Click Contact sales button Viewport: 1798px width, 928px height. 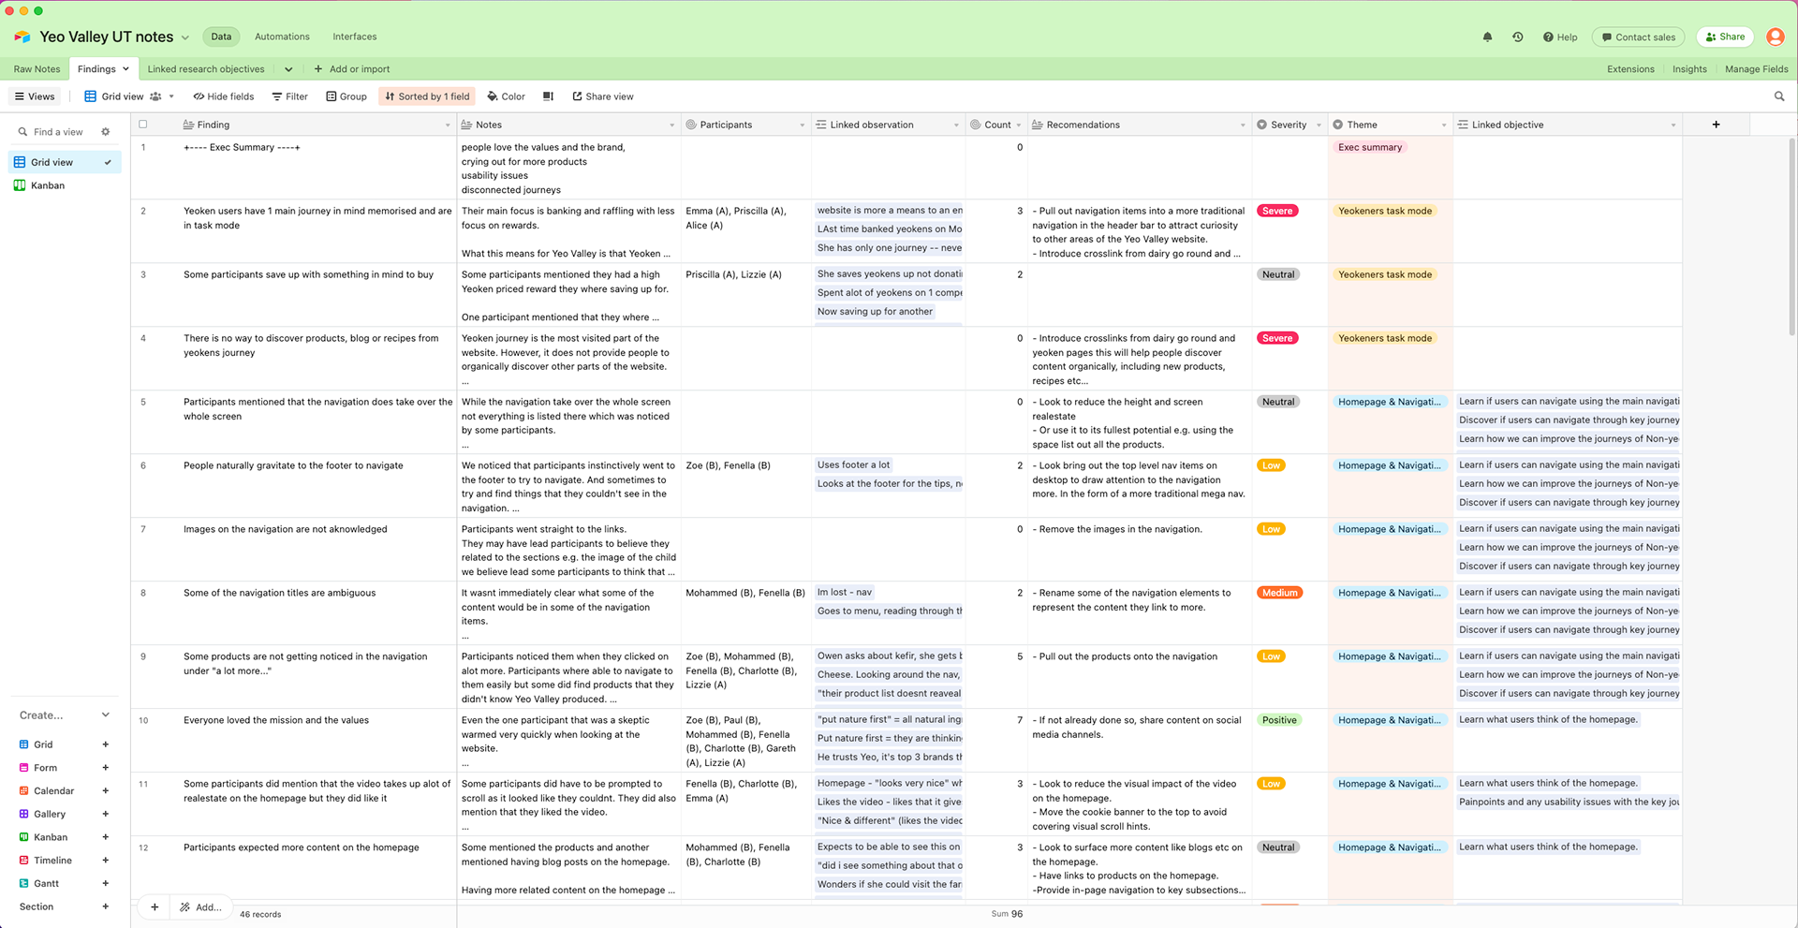coord(1638,37)
